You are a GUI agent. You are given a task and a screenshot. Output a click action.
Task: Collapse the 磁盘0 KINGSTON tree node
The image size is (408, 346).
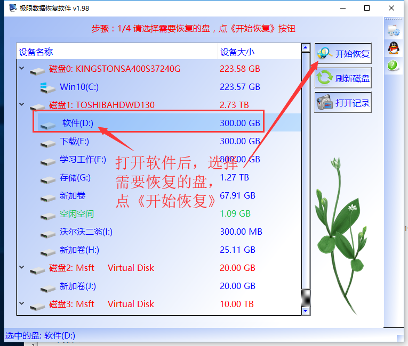pyautogui.click(x=22, y=68)
